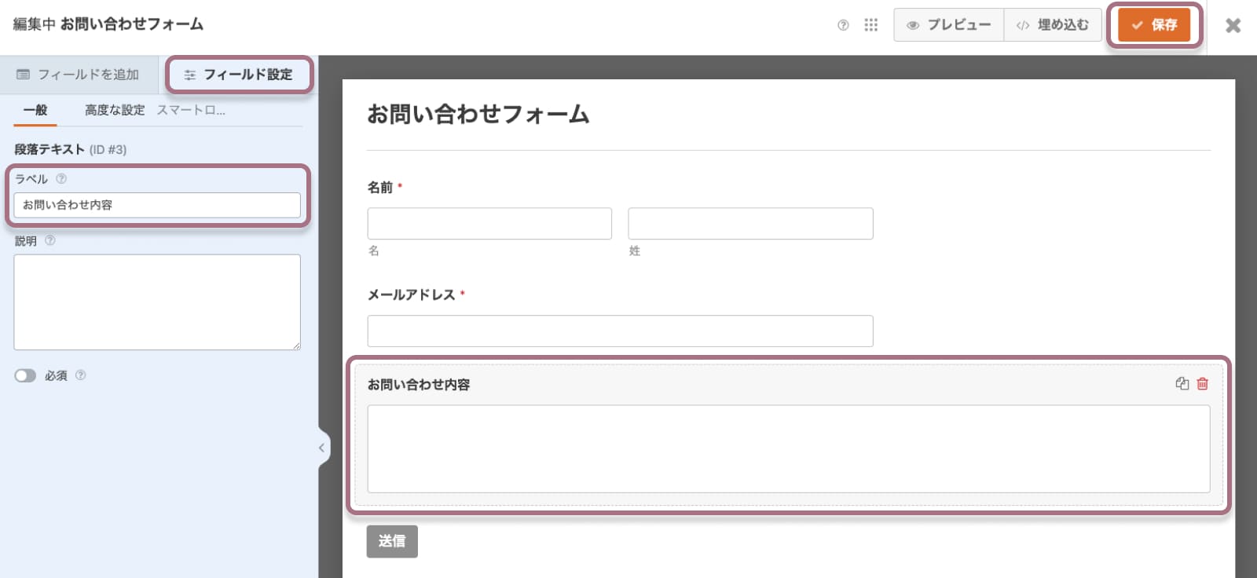Viewport: 1257px width, 578px height.
Task: Click the メールアドレス input field
Action: [x=620, y=331]
